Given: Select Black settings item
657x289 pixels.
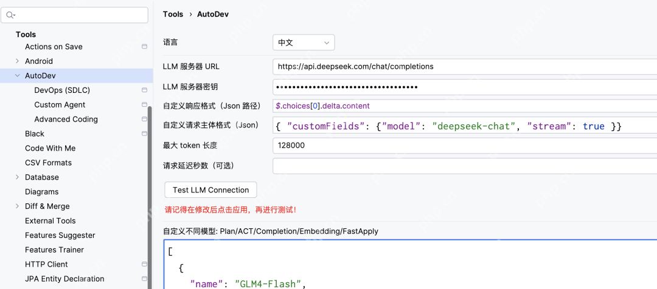Looking at the screenshot, I should pos(34,134).
